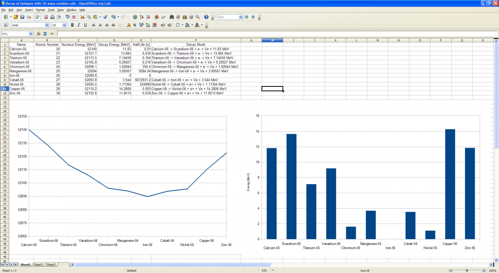Click the Cut scissors icon
This screenshot has width=499, height=273.
point(82,17)
